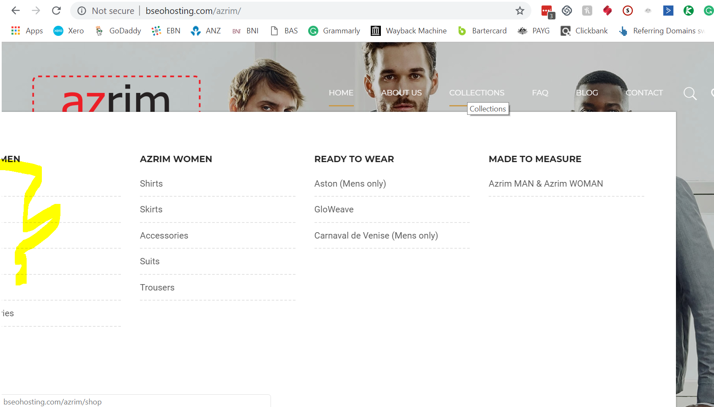The width and height of the screenshot is (714, 407).
Task: Open Azrim MAN & Azrim WOMAN link
Action: pyautogui.click(x=546, y=184)
